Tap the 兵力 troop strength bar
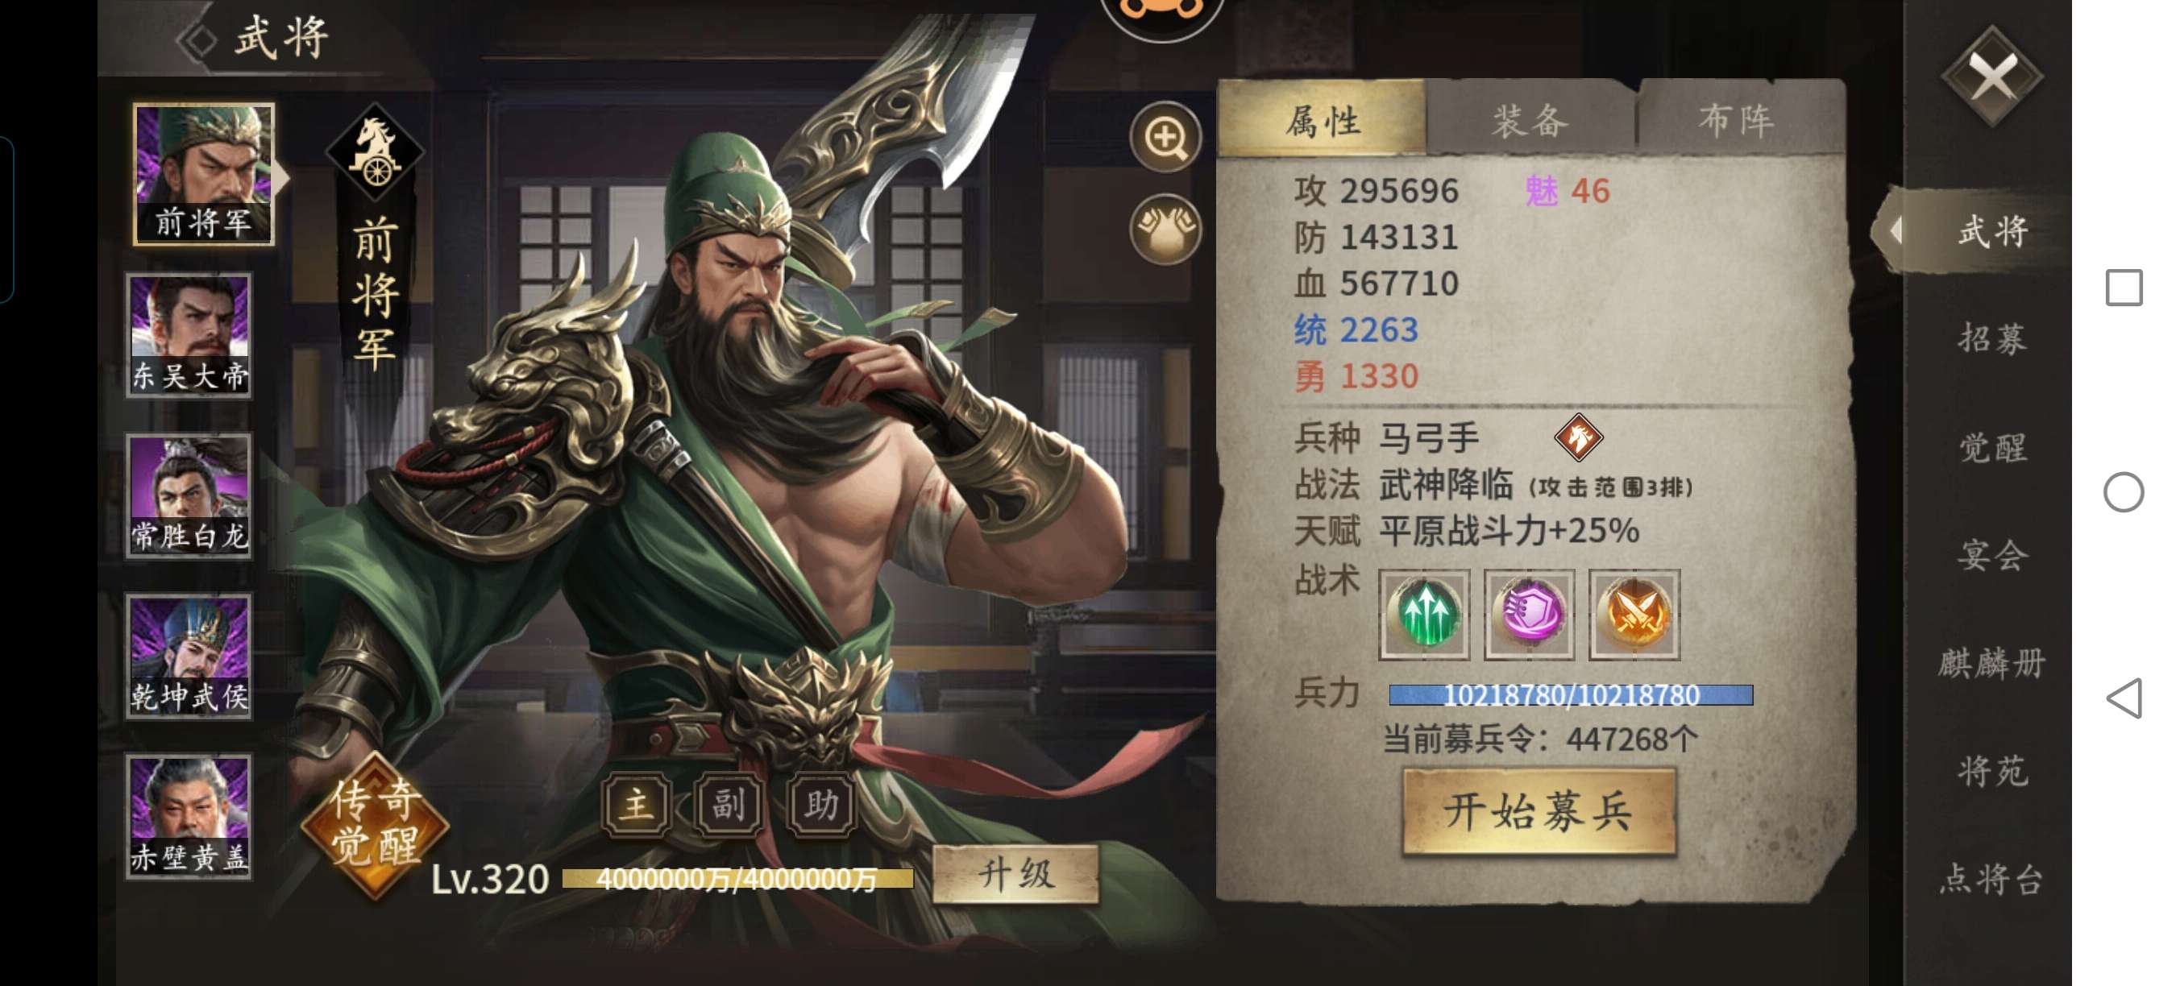Image resolution: width=2176 pixels, height=986 pixels. point(1570,694)
